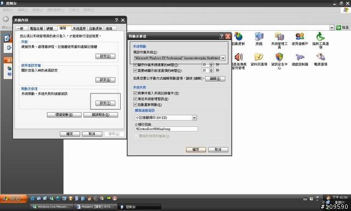Click the 環境變數 Environment Variables button
The width and height of the screenshot is (351, 211).
pos(64,115)
